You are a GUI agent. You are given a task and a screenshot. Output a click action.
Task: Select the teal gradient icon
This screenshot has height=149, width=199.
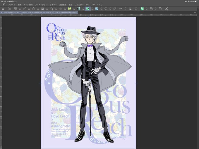point(79,9)
